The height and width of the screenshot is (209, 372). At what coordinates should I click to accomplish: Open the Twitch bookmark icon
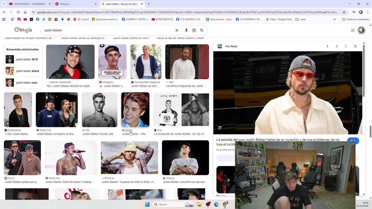pyautogui.click(x=13, y=19)
